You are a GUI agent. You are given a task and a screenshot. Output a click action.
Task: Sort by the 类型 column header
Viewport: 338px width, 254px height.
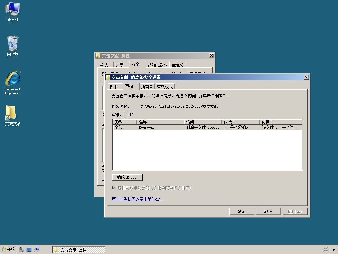(124, 122)
